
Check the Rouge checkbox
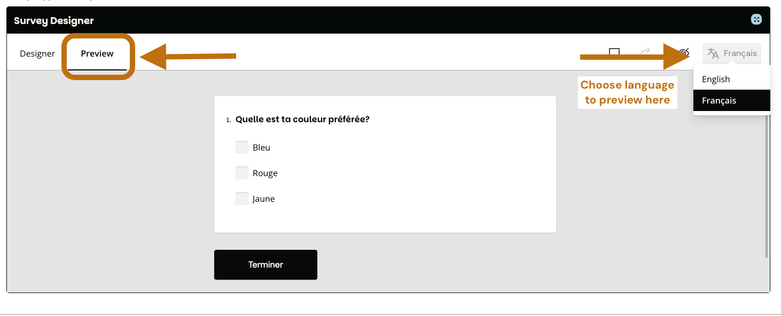tap(242, 173)
